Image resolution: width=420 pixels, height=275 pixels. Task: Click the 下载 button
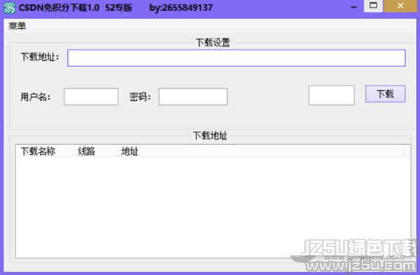point(385,94)
